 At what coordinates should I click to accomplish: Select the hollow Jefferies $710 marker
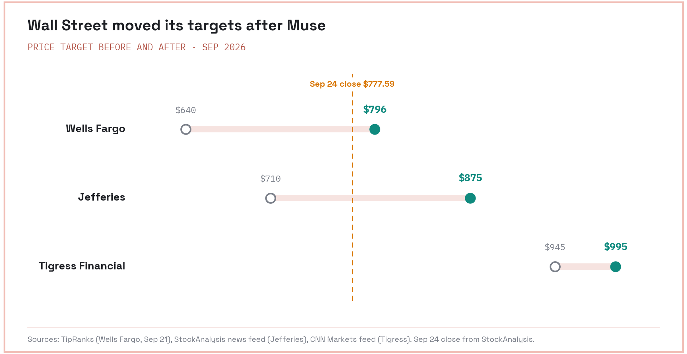click(x=271, y=198)
